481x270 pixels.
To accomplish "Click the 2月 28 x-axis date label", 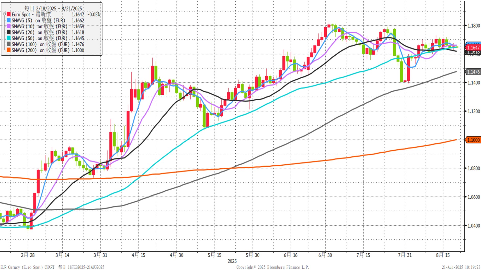I will 28,255.
